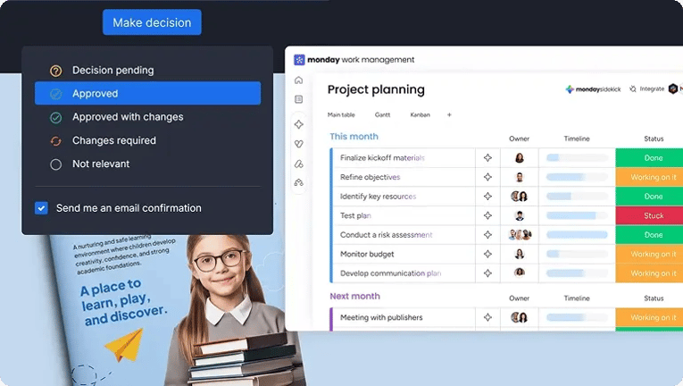
Task: Click the hexagon icon next to Integrate
Action: 673,88
